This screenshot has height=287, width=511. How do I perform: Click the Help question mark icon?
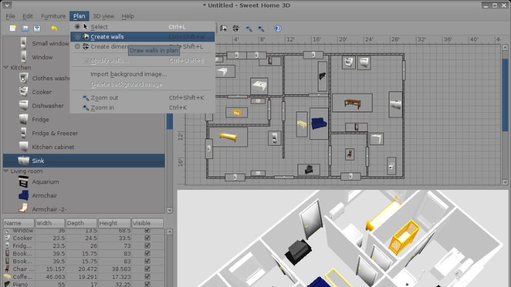click(x=278, y=29)
